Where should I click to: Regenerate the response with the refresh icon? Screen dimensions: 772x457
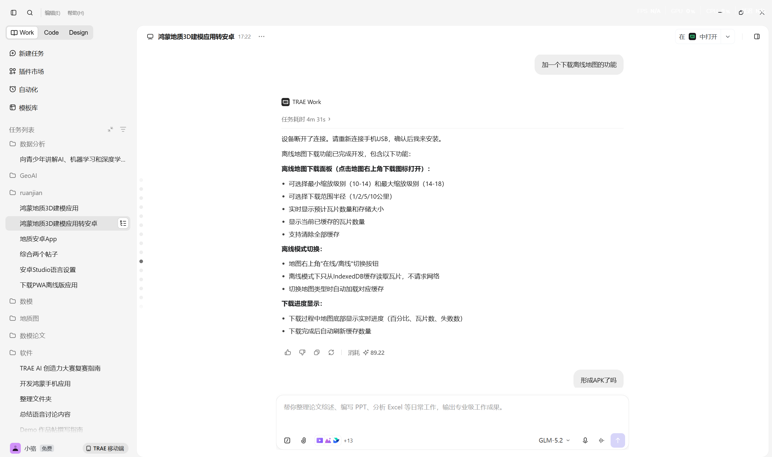click(x=331, y=353)
